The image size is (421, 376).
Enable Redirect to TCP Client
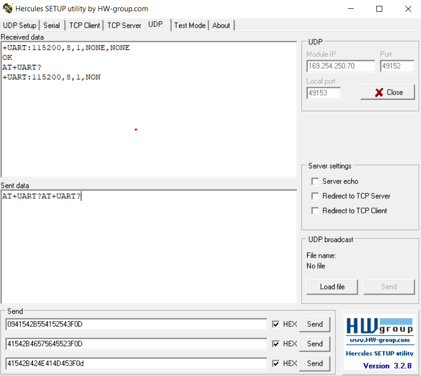click(315, 211)
